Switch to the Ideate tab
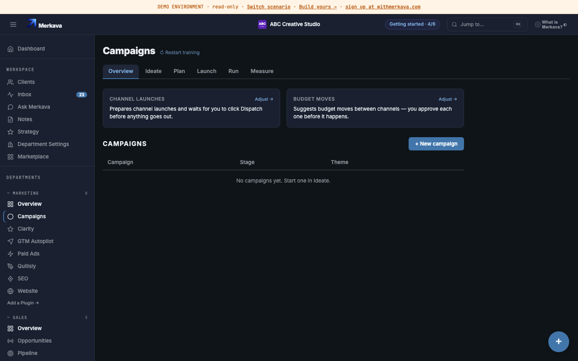Screen dimensions: 578x361 [x=153, y=71]
